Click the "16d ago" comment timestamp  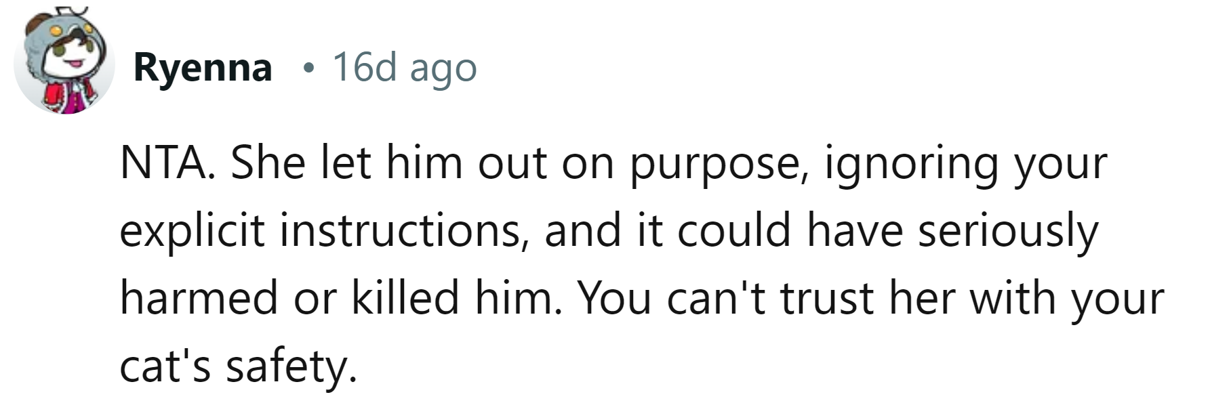coord(405,68)
